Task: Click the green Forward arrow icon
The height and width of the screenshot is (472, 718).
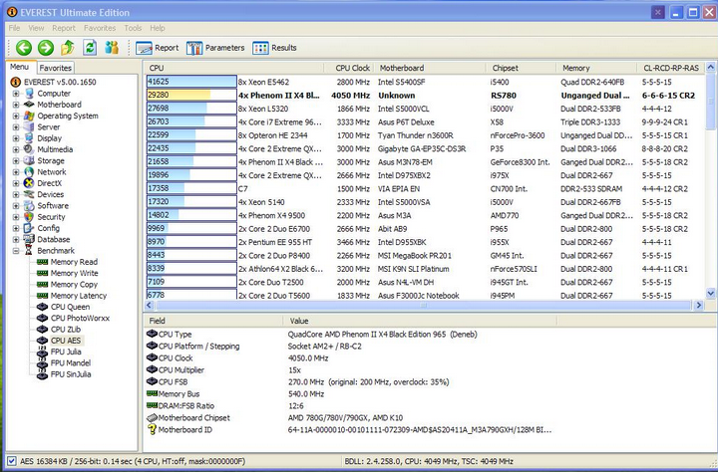Action: pyautogui.click(x=45, y=47)
